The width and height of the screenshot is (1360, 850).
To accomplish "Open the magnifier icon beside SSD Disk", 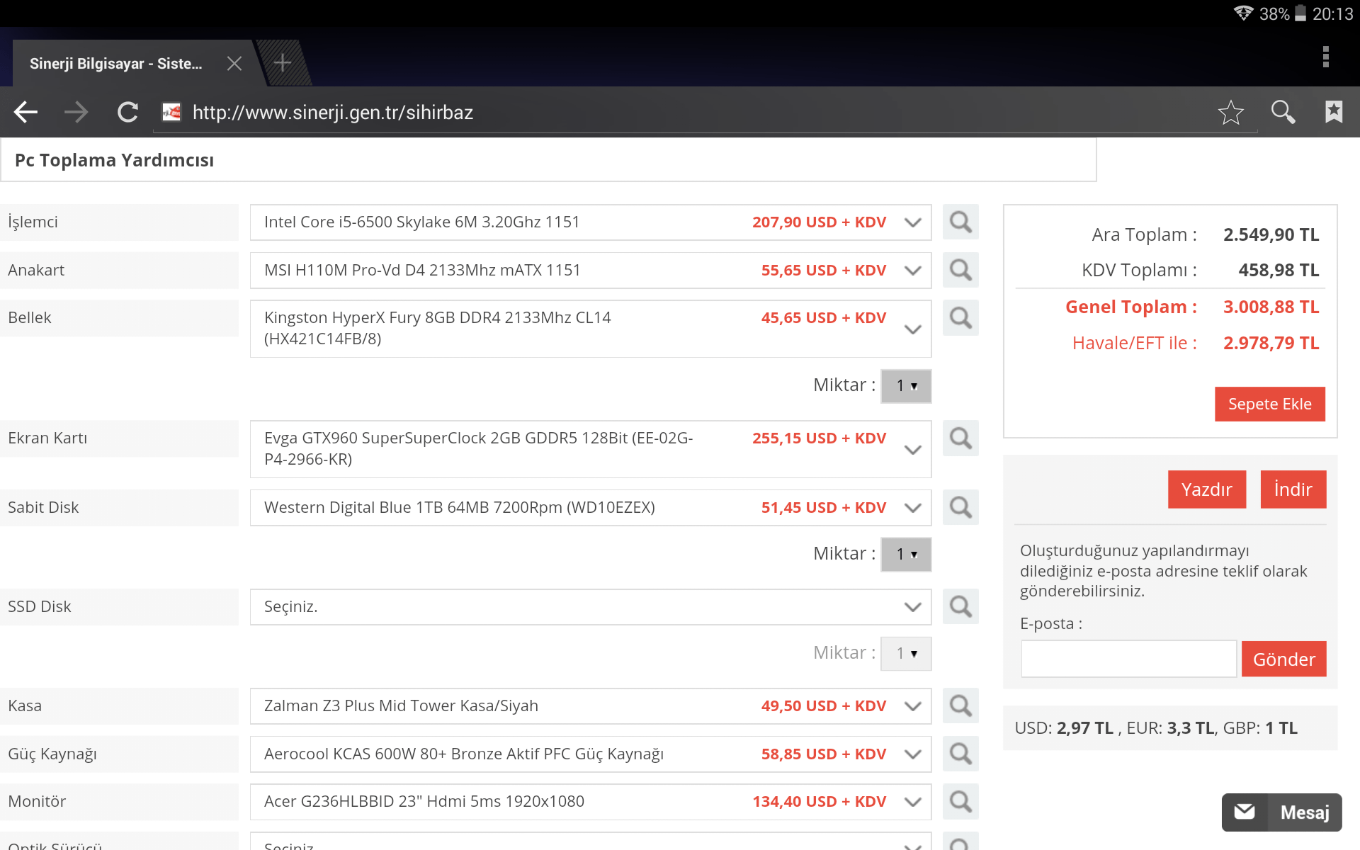I will [960, 606].
